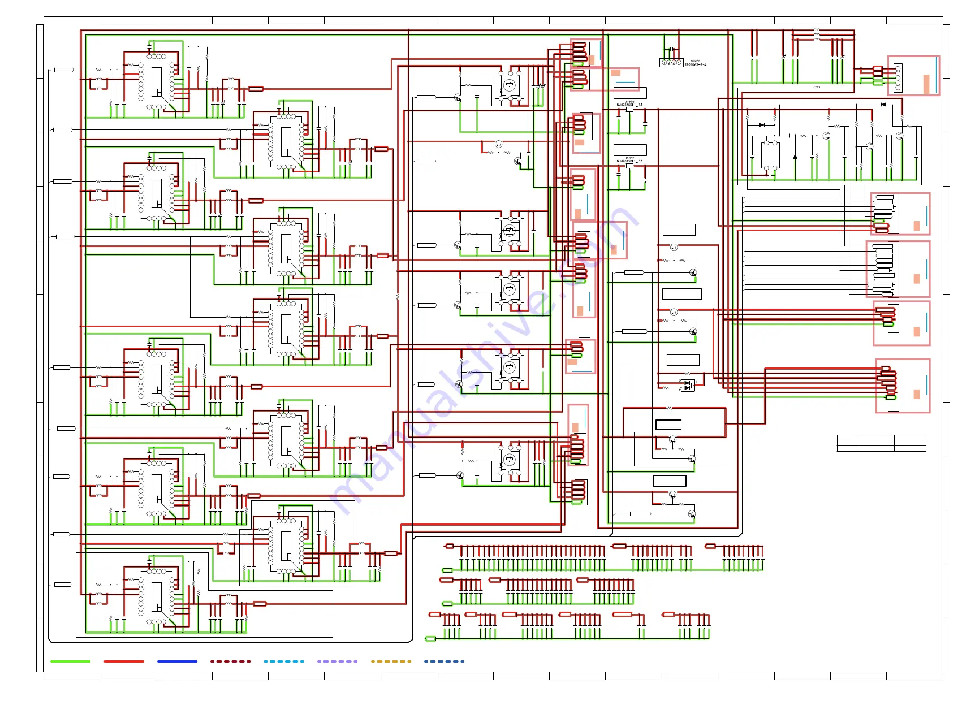Select the orange dashed legend line
Image resolution: width=962 pixels, height=714 pixels.
click(391, 661)
